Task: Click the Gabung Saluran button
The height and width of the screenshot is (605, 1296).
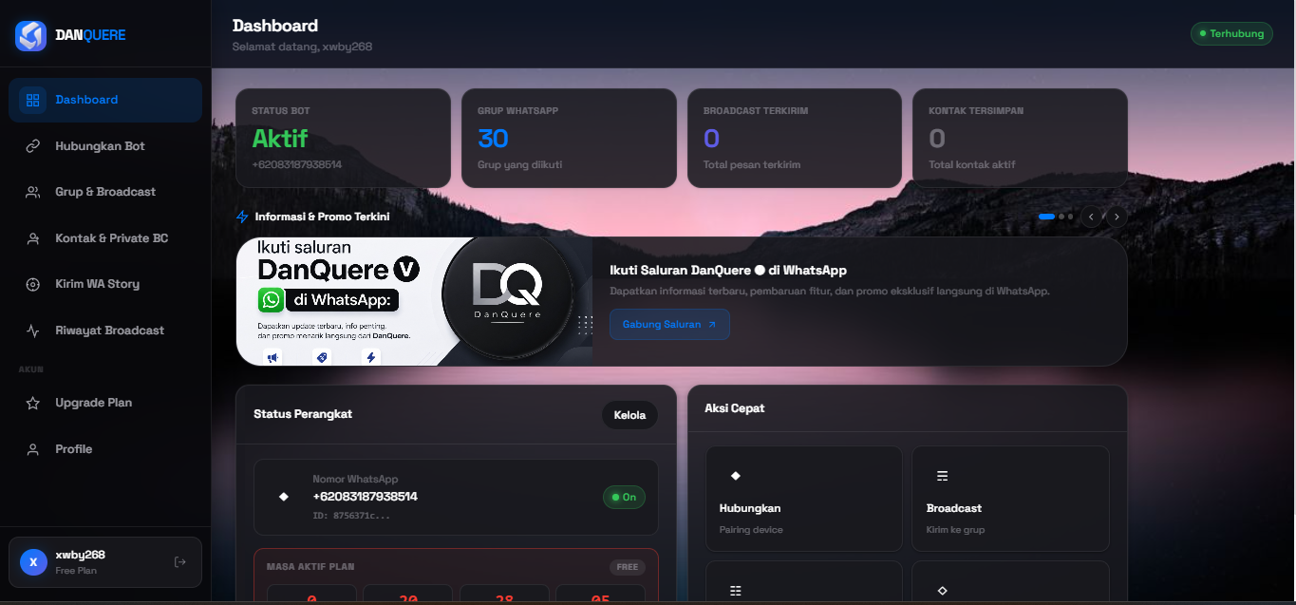Action: coord(669,324)
